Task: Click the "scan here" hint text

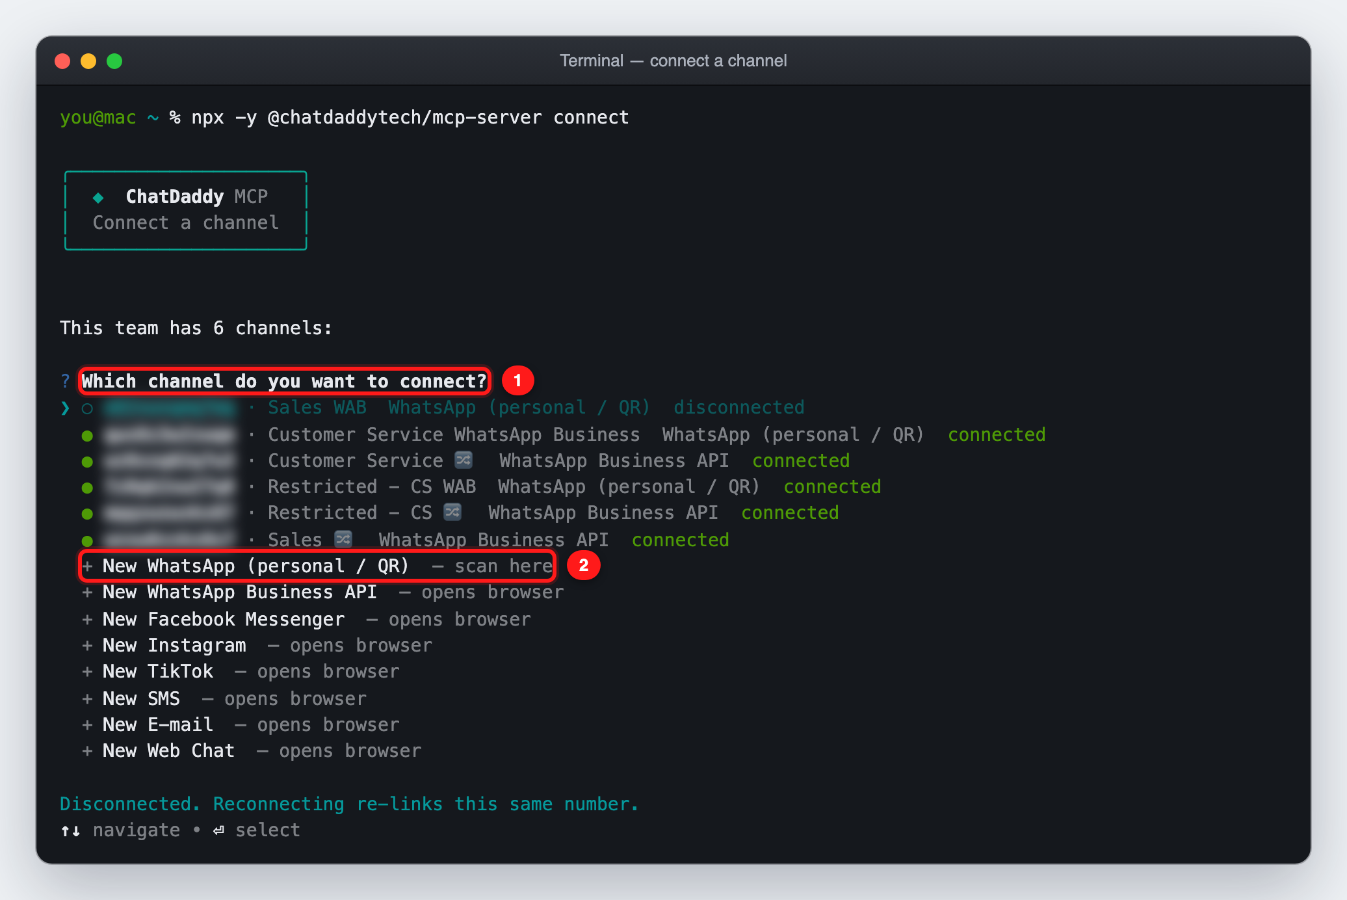Action: point(504,566)
